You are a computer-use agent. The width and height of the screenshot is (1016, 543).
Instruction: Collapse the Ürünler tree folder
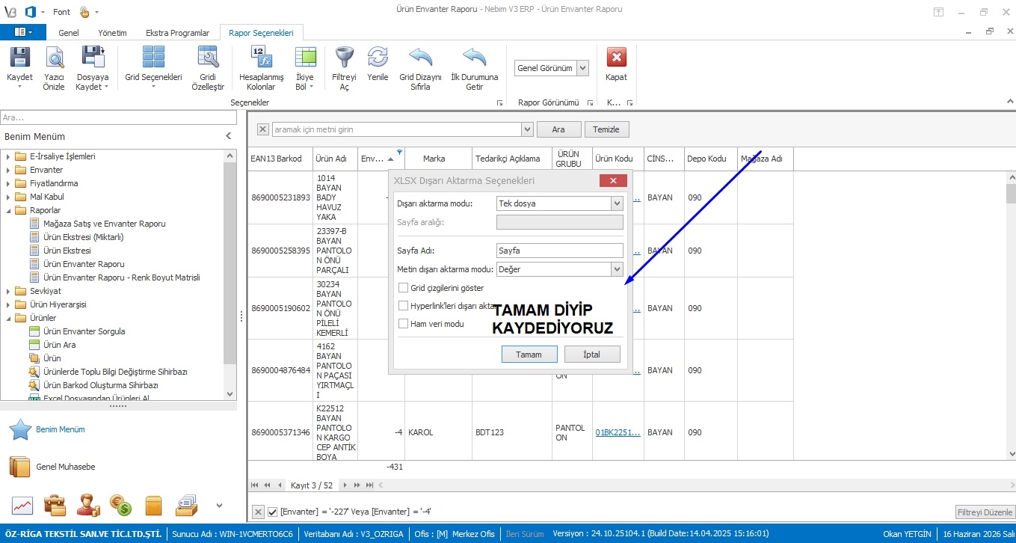tap(7, 318)
